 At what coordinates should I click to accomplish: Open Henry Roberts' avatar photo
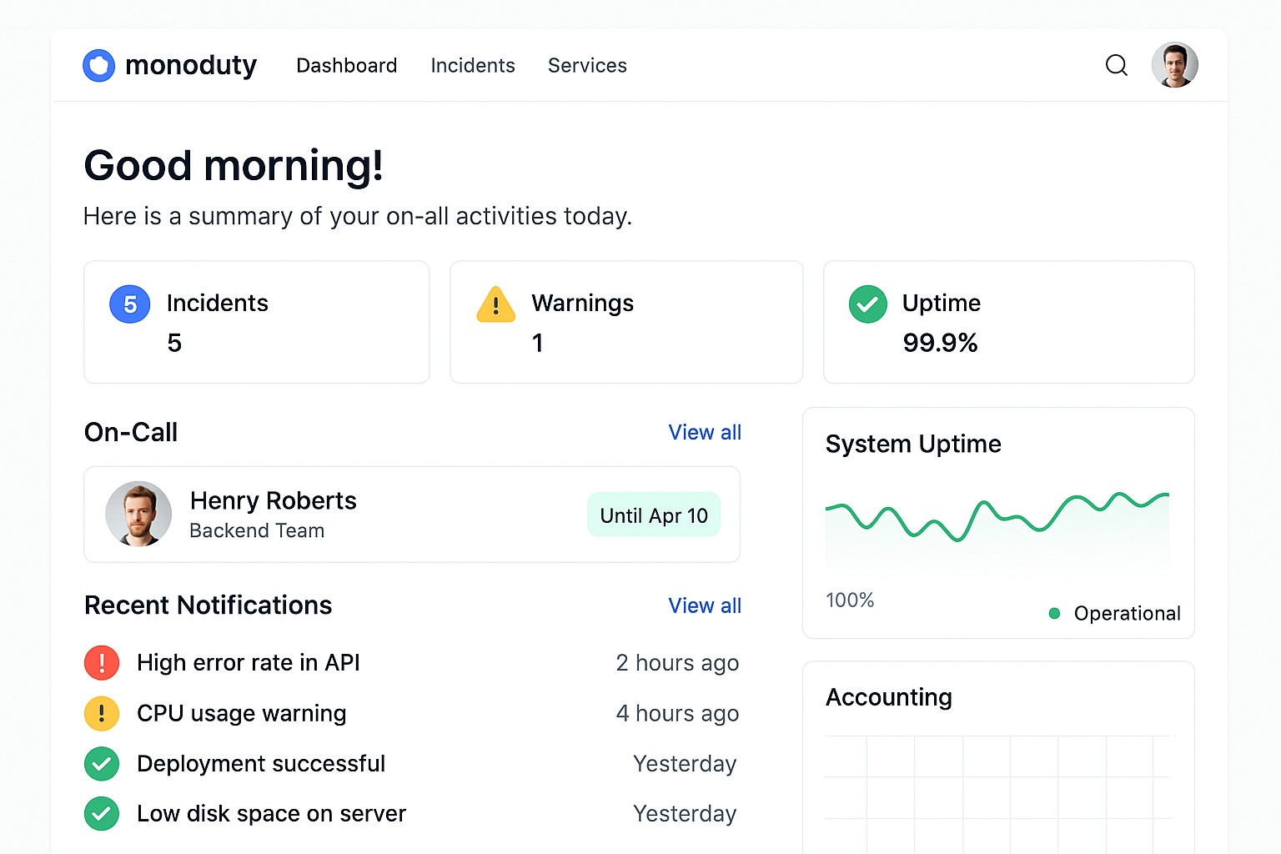(x=138, y=514)
